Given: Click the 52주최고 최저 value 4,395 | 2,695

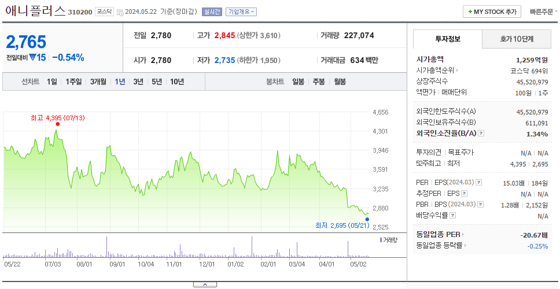Looking at the screenshot, I should (x=529, y=164).
